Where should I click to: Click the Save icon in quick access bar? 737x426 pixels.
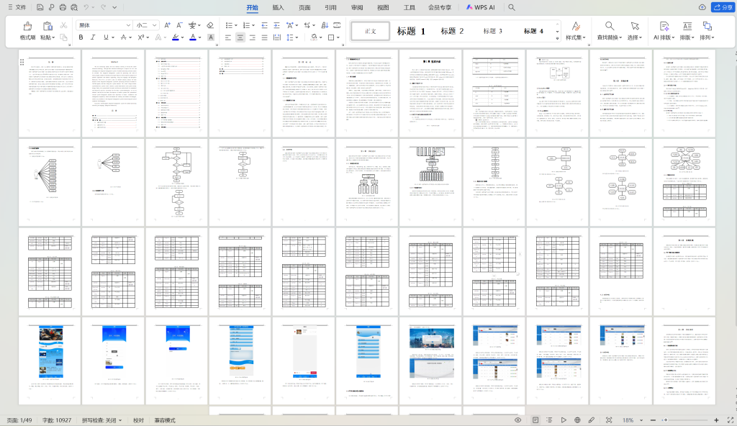(40, 7)
